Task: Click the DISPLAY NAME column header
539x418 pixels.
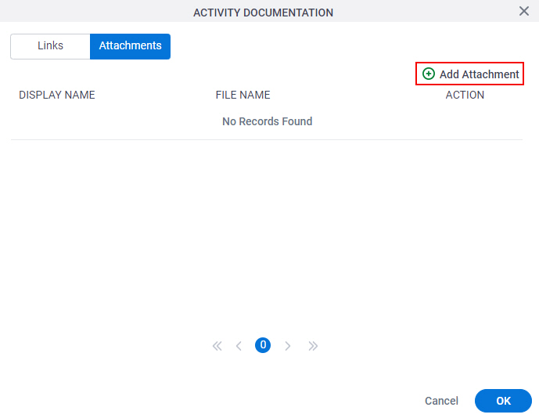Action: click(57, 95)
